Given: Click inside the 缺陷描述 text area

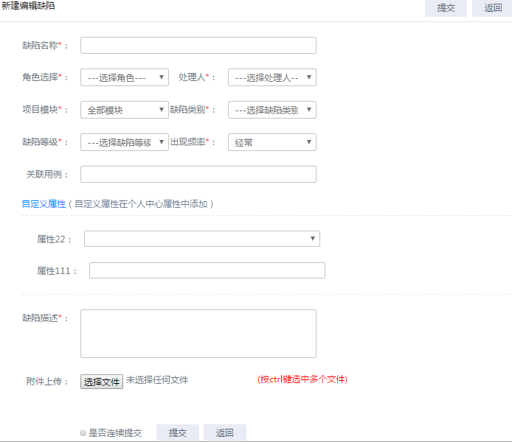Looking at the screenshot, I should [x=198, y=334].
